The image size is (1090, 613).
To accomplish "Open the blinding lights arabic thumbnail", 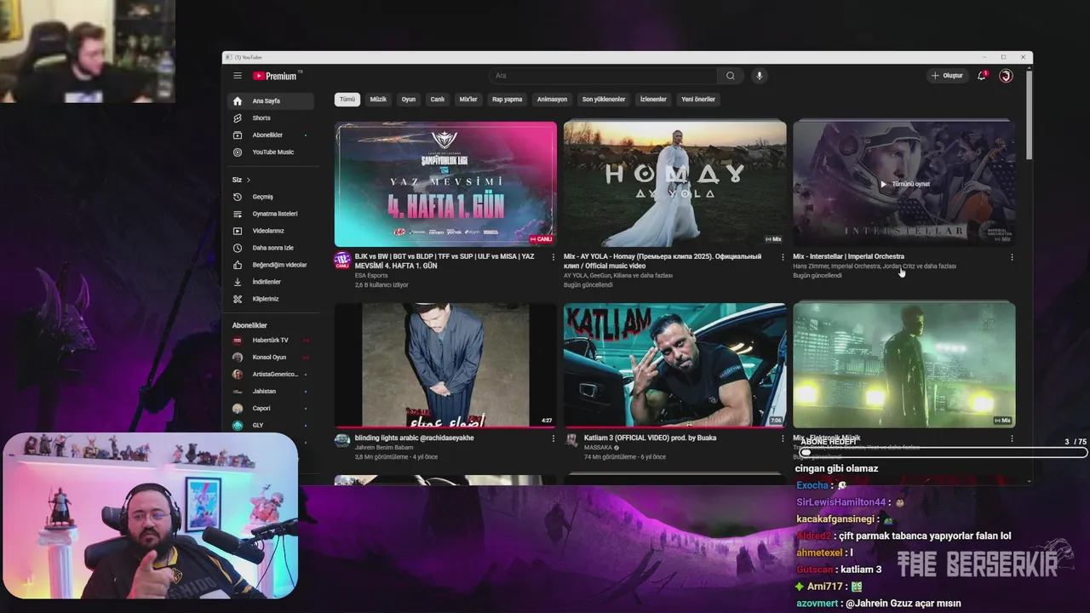I will pyautogui.click(x=445, y=365).
